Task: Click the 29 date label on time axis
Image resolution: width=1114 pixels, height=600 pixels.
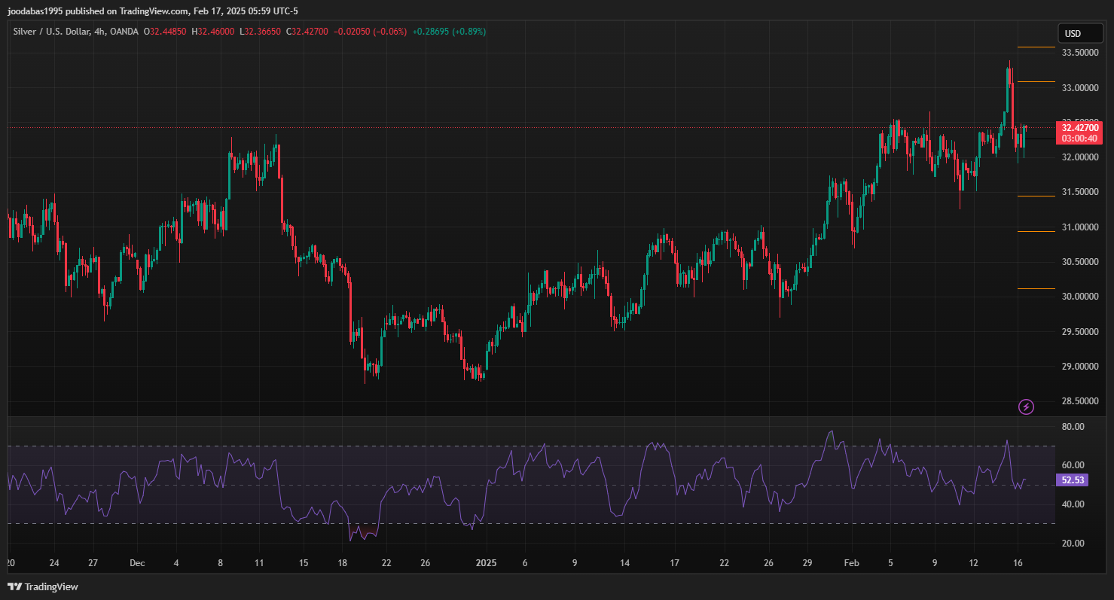Action: (x=807, y=563)
